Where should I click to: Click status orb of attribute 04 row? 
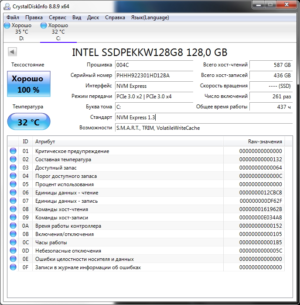(13, 176)
